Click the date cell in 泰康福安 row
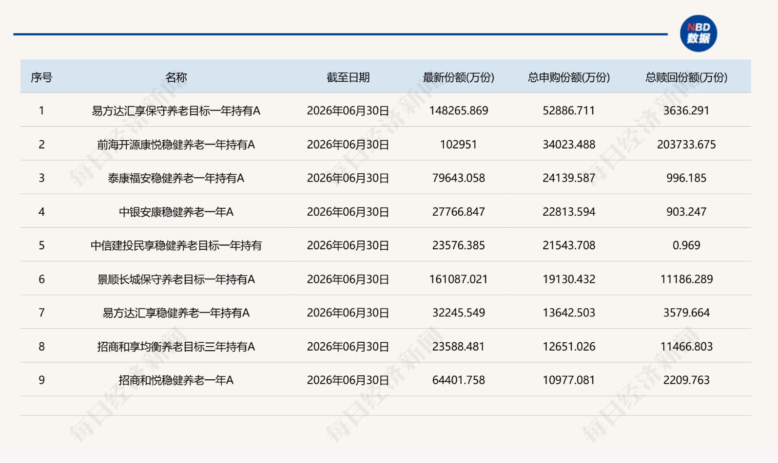The height and width of the screenshot is (463, 778). pos(348,178)
